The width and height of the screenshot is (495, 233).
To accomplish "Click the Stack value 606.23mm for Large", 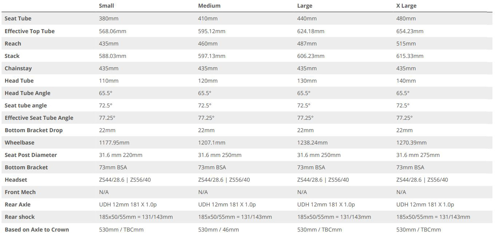I will (x=311, y=56).
